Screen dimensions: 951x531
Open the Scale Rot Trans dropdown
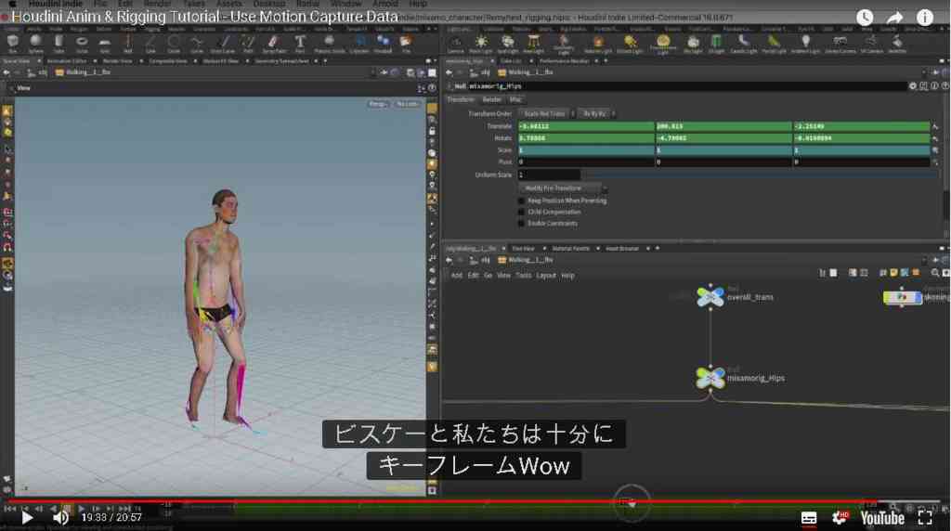pos(546,114)
